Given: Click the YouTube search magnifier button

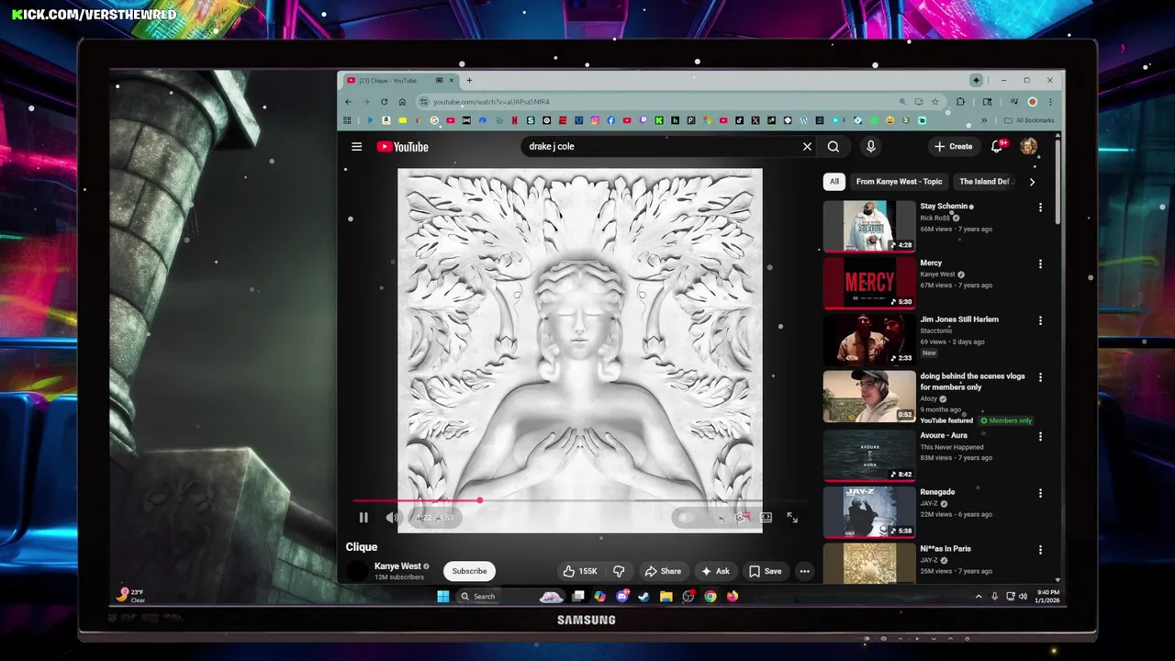Looking at the screenshot, I should 834,147.
